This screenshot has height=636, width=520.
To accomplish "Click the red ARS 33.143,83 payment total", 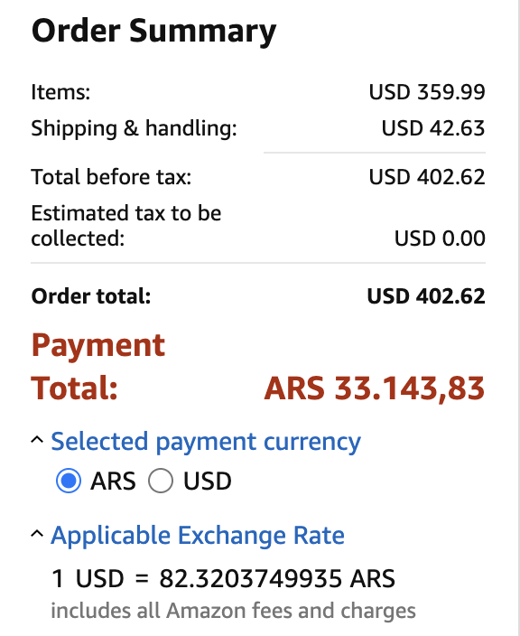I will (x=374, y=388).
